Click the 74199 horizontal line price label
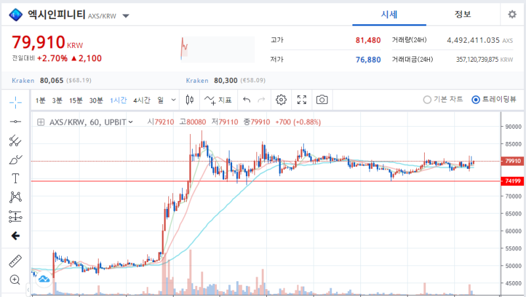 tap(513, 181)
